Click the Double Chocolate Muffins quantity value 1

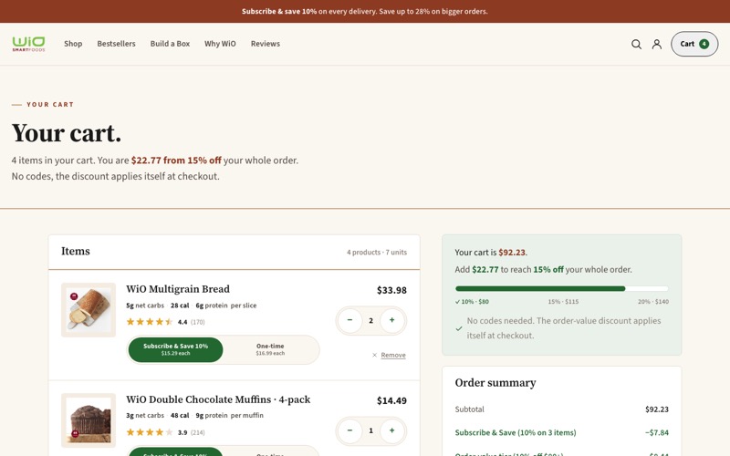click(x=371, y=430)
